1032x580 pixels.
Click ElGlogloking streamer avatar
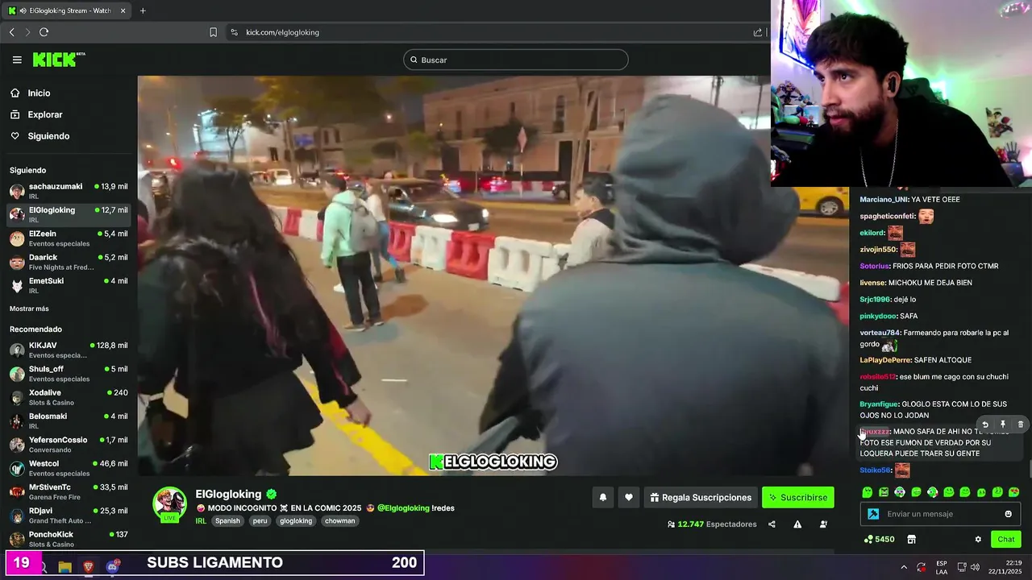pos(170,505)
